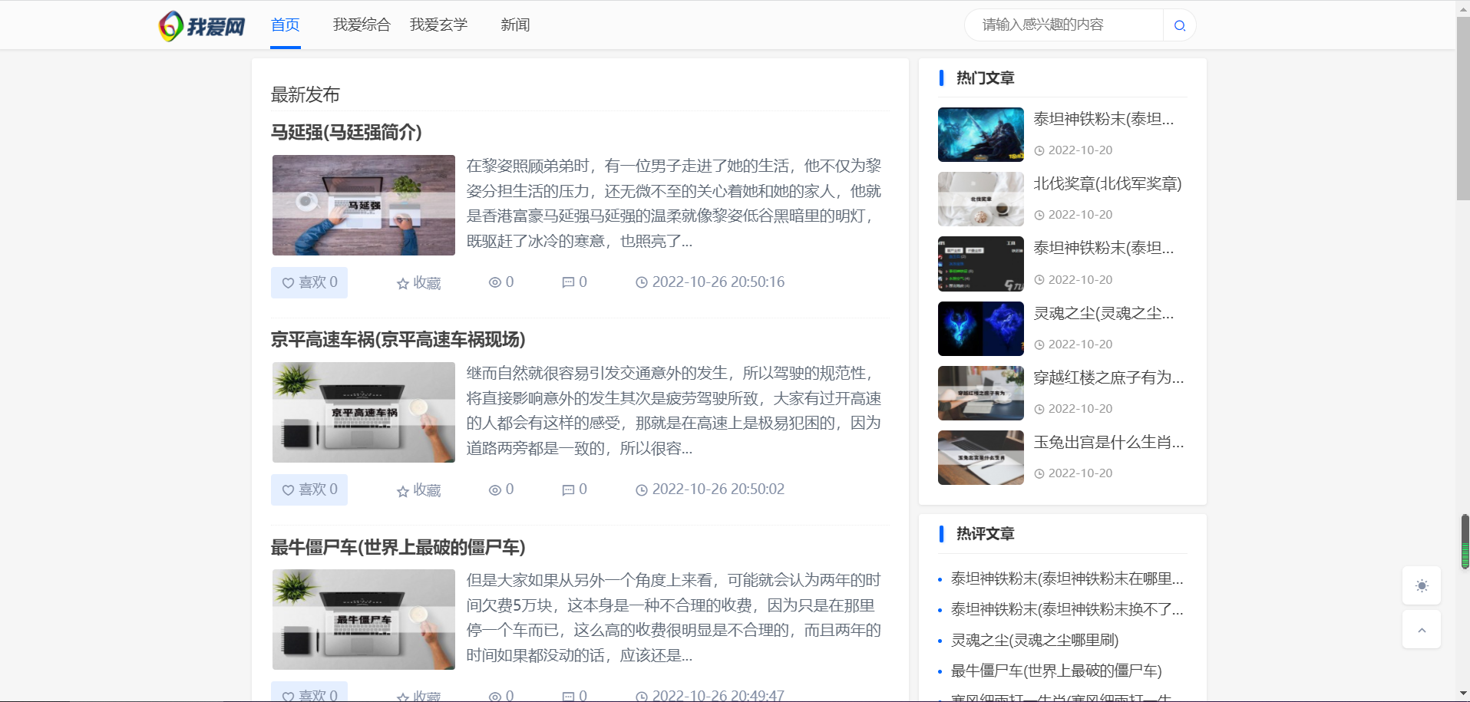Viewport: 1470px width, 702px height.
Task: Open the 我爱玄学 dropdown menu
Action: pyautogui.click(x=438, y=25)
